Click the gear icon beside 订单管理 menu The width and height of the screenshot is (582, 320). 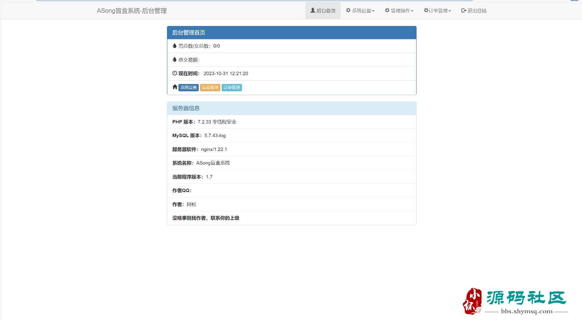pyautogui.click(x=426, y=10)
